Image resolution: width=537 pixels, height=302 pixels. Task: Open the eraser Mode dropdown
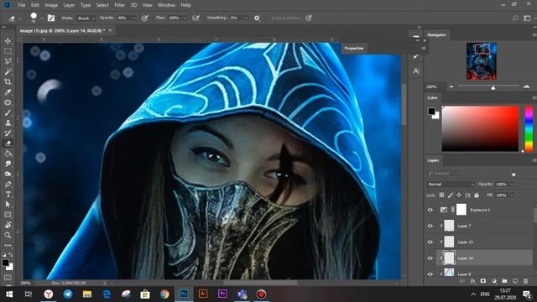click(86, 18)
